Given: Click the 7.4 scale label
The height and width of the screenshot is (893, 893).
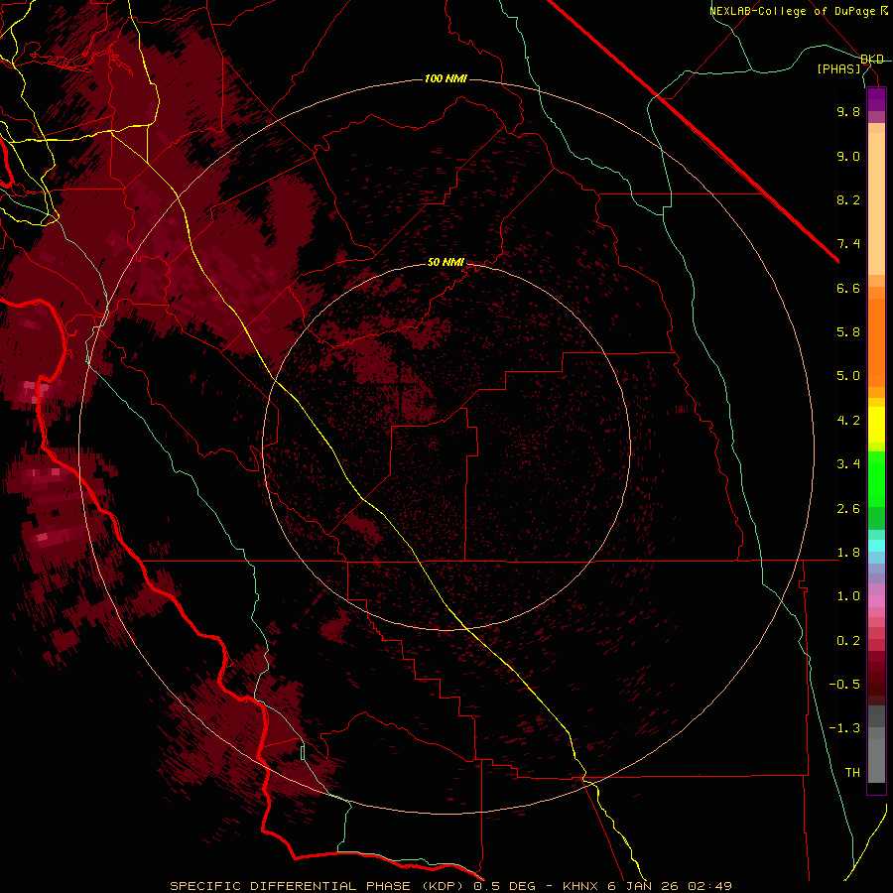Looking at the screenshot, I should click(848, 244).
